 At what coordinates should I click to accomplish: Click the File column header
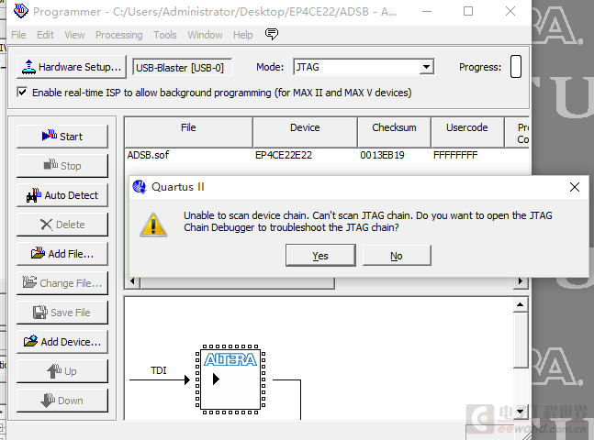click(188, 132)
